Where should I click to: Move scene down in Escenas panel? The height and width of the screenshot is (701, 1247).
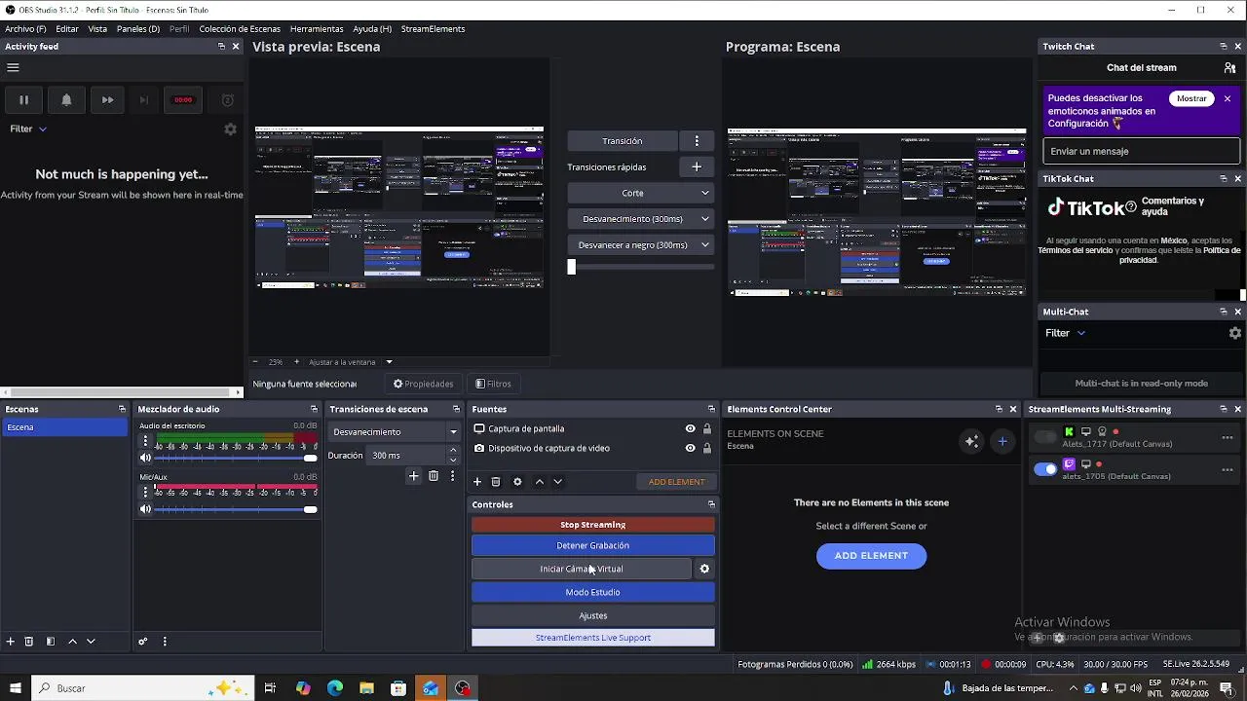click(91, 642)
